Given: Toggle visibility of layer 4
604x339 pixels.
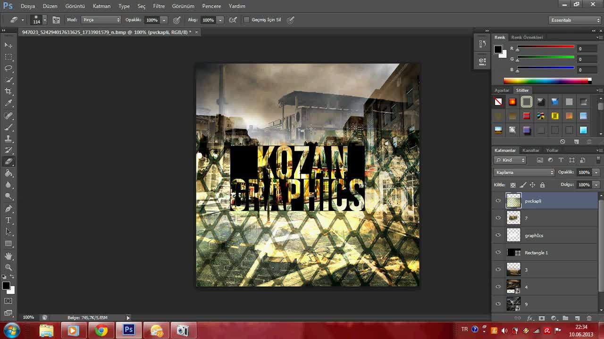Looking at the screenshot, I should 498,287.
